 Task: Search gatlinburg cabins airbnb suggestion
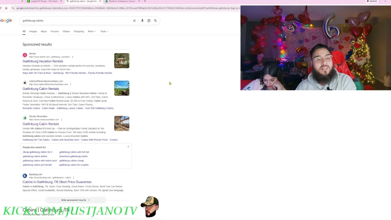point(35,156)
